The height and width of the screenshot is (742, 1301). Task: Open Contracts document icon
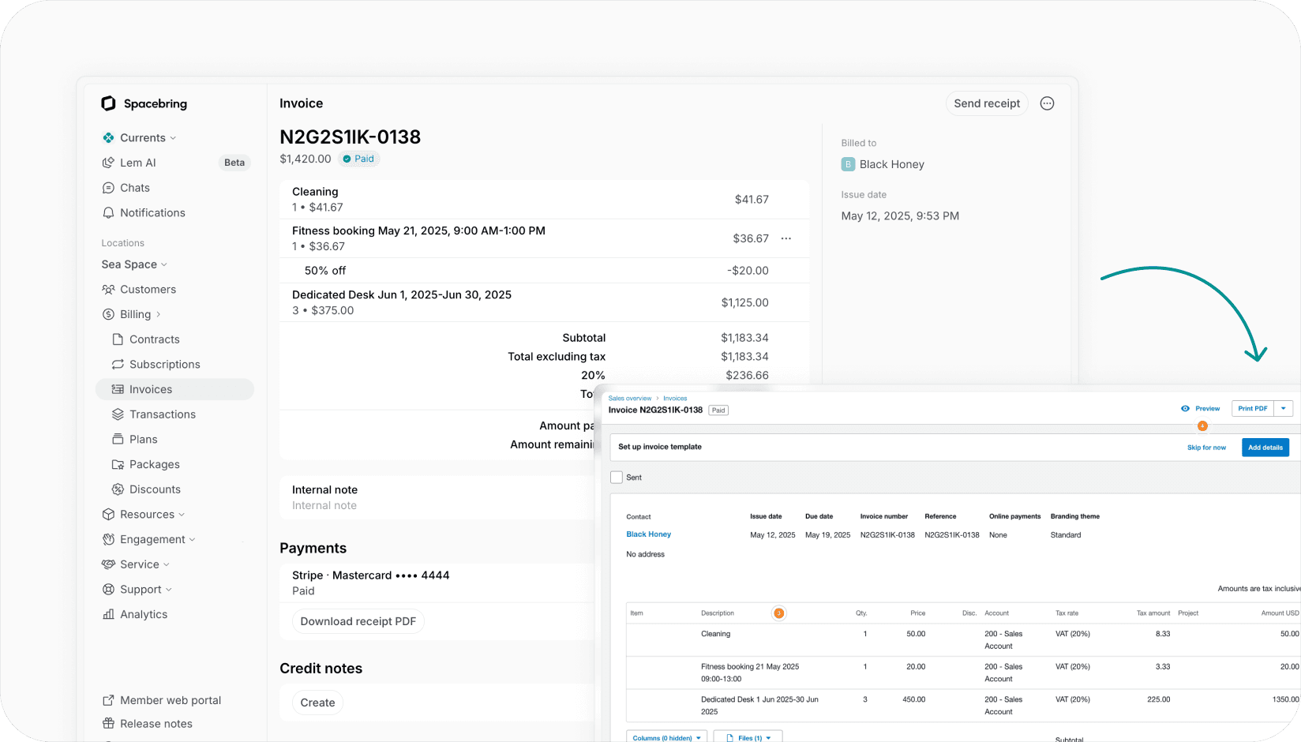(118, 339)
